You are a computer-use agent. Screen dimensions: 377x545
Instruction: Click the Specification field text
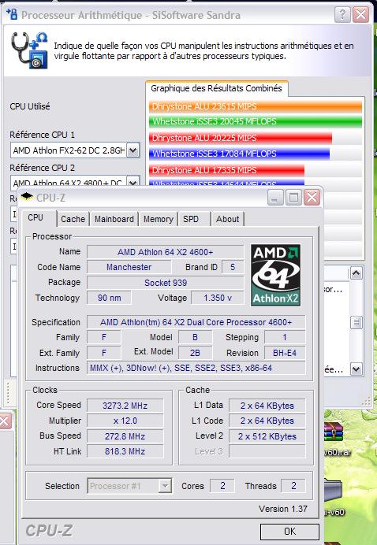click(196, 322)
